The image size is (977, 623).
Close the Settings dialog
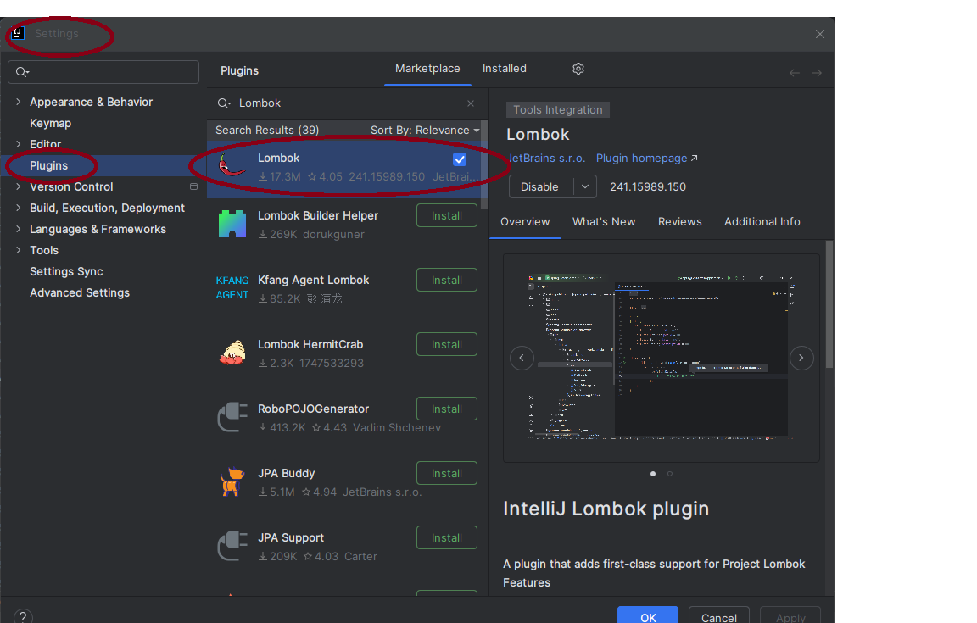click(x=820, y=34)
